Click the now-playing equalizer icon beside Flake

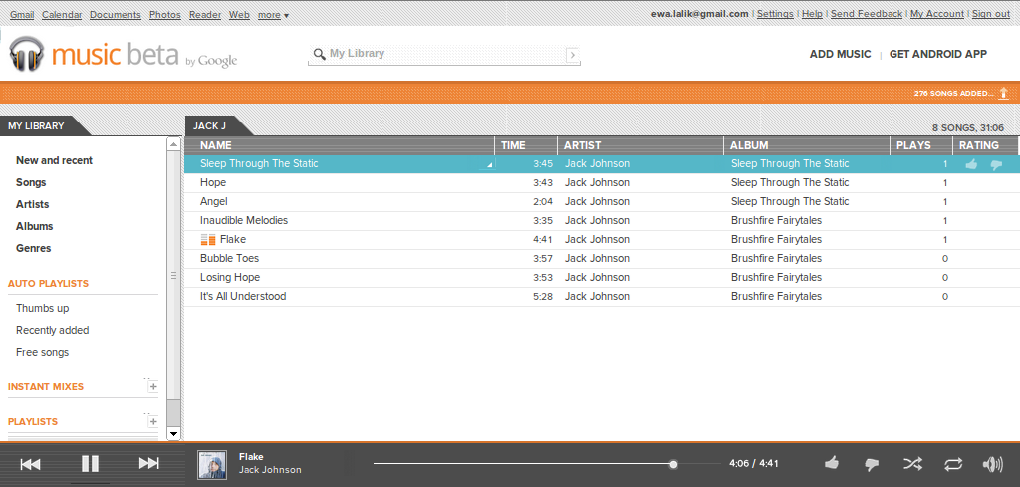point(208,239)
